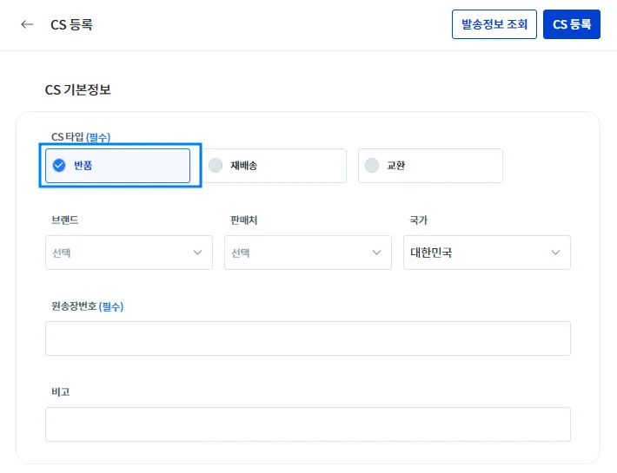Select the 반품 CS type option
The height and width of the screenshot is (473, 617).
(117, 165)
